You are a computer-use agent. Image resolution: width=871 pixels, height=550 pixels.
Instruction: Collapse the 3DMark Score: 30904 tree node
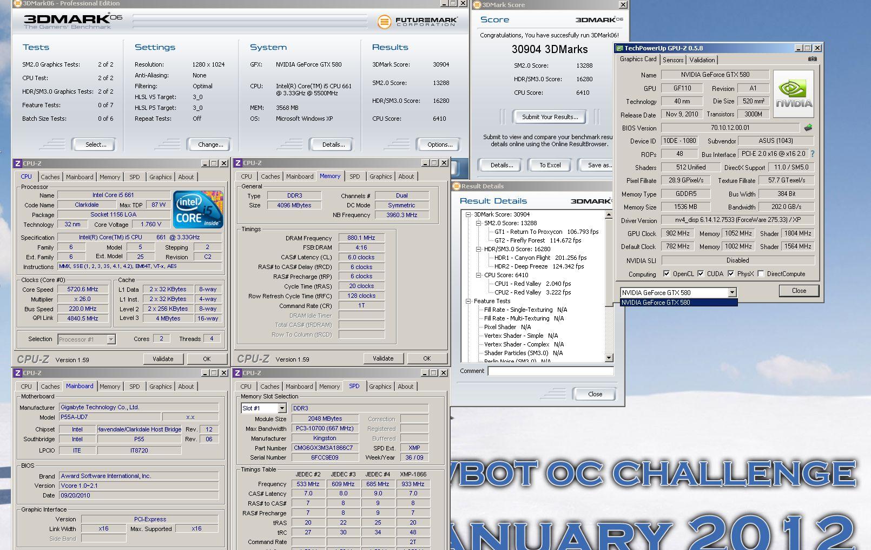[x=469, y=214]
